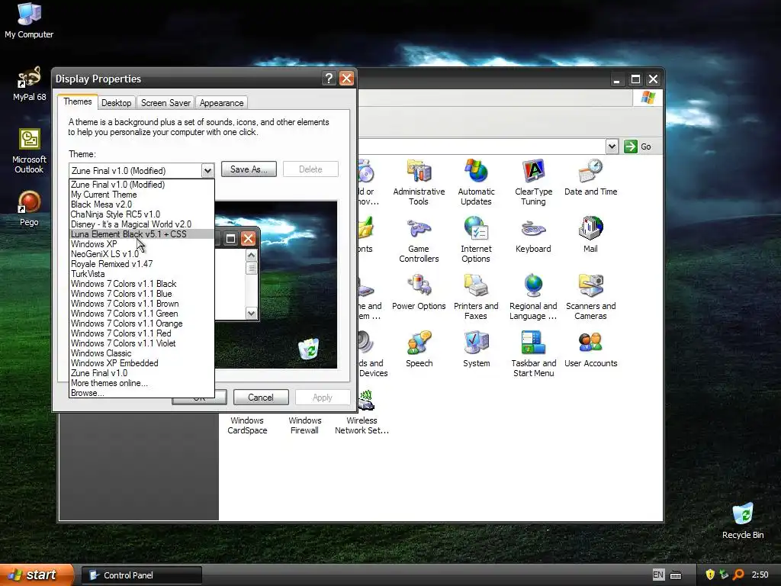Viewport: 781px width, 586px height.
Task: Open Wireless Network Setup icon
Action: click(x=362, y=414)
